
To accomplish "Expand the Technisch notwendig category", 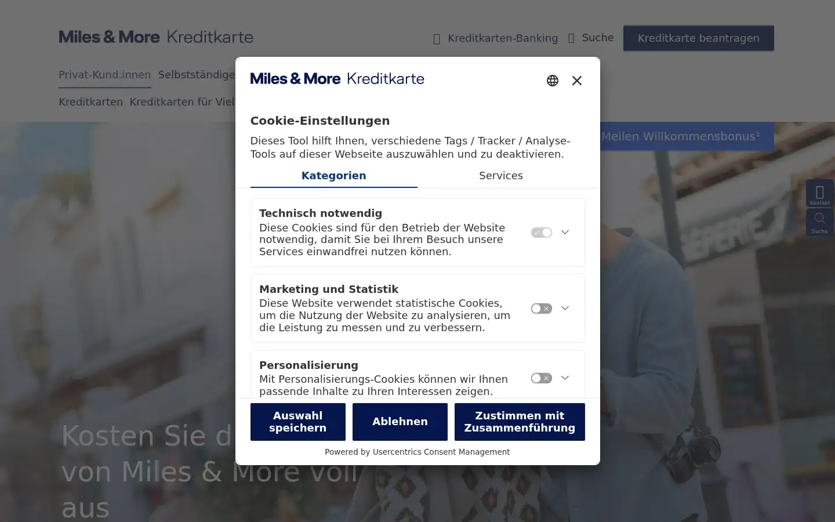I will click(565, 233).
